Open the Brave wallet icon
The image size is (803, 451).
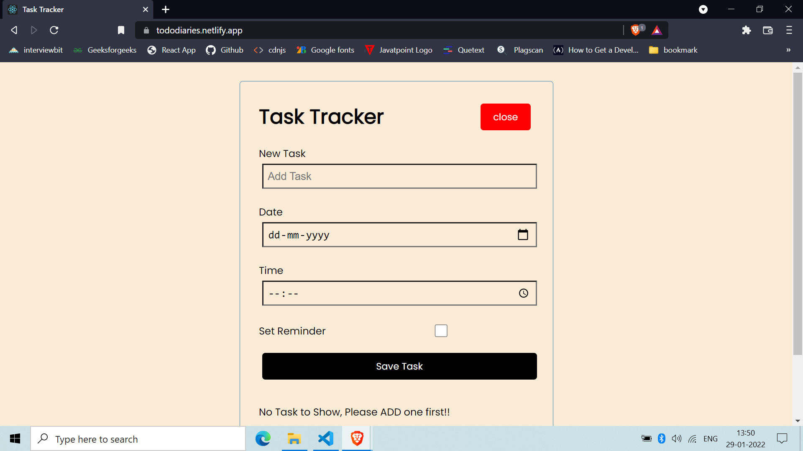point(768,30)
